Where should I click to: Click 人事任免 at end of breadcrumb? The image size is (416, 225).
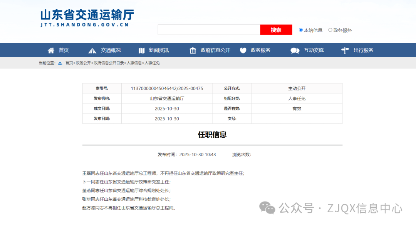[x=152, y=63]
